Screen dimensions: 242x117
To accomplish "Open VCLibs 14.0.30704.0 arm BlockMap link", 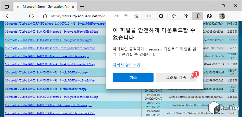I will coord(50,113).
